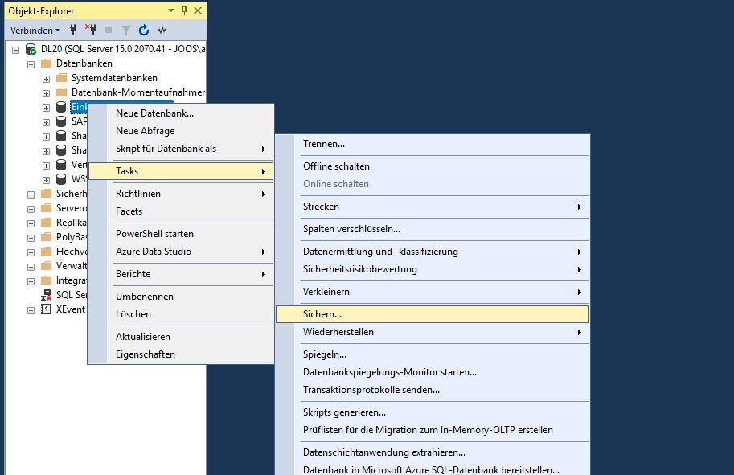
Task: Open the Object Explorer window options arrow
Action: (x=172, y=10)
